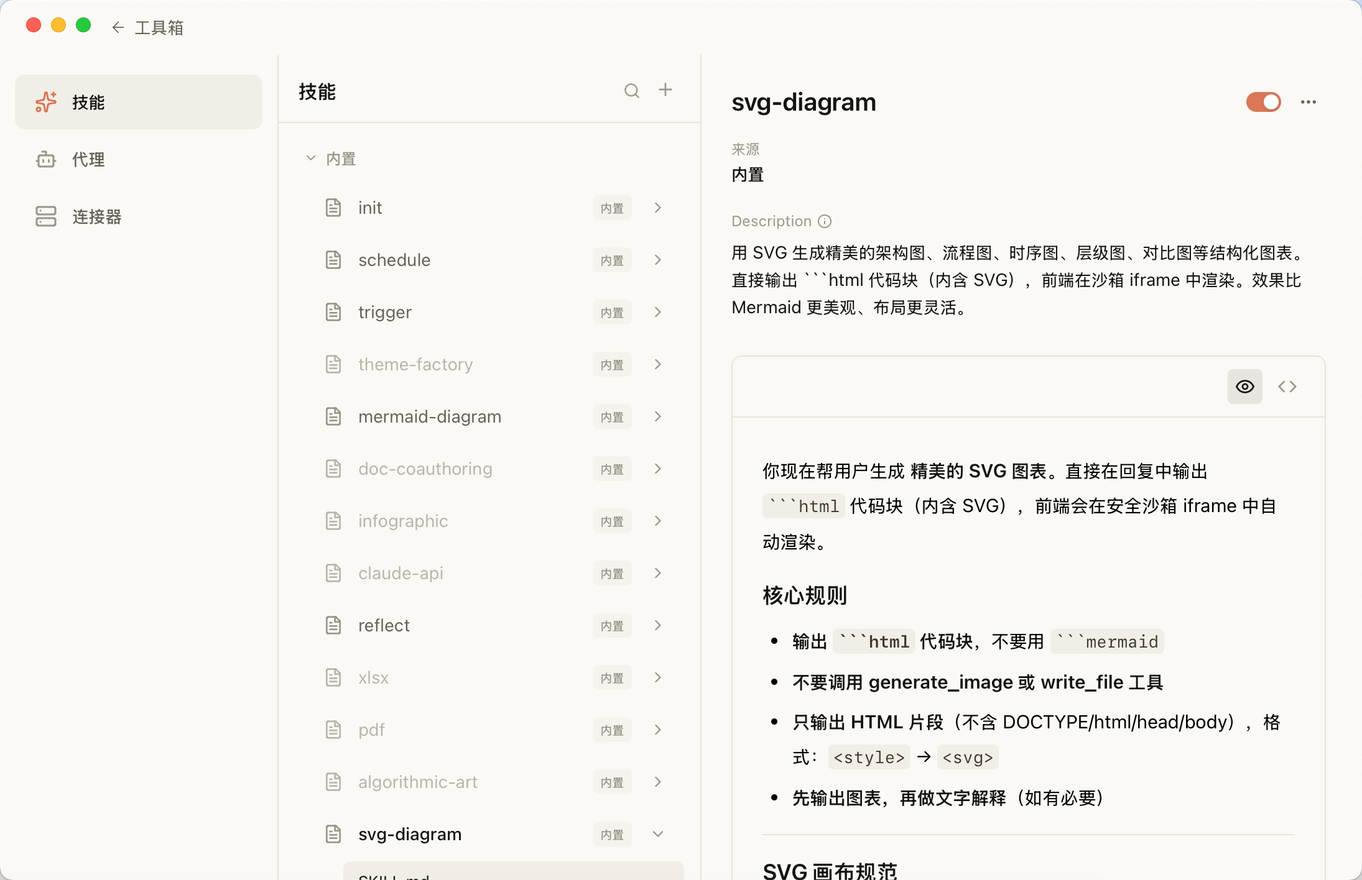Click the 技能 sparkle icon in sidebar
The height and width of the screenshot is (880, 1362).
click(46, 102)
